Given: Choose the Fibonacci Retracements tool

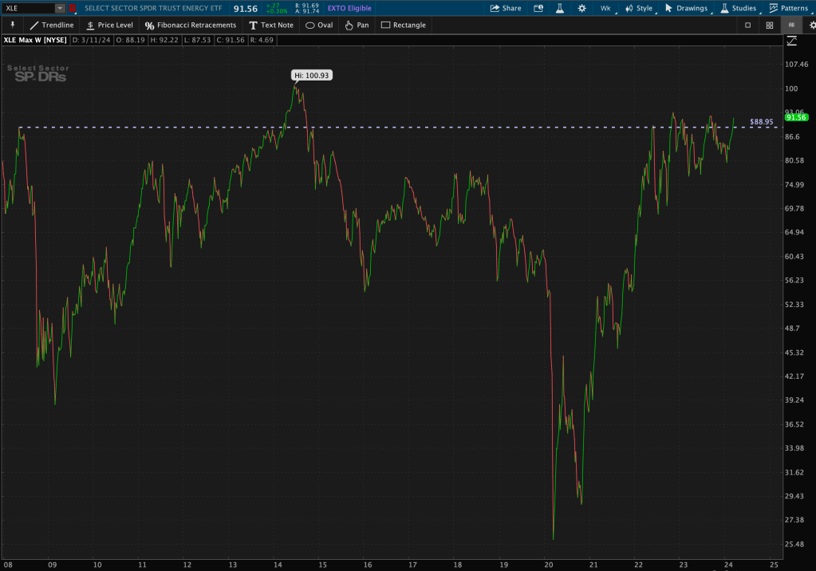Looking at the screenshot, I should point(191,25).
